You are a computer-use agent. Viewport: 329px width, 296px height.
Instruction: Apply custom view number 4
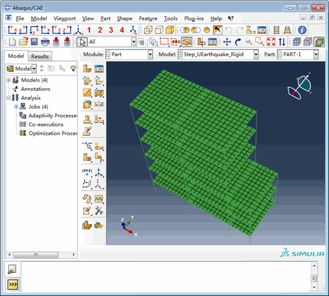click(122, 30)
